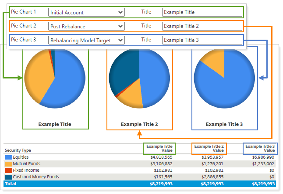Select the Example Title 2 pie chart

coord(139,78)
